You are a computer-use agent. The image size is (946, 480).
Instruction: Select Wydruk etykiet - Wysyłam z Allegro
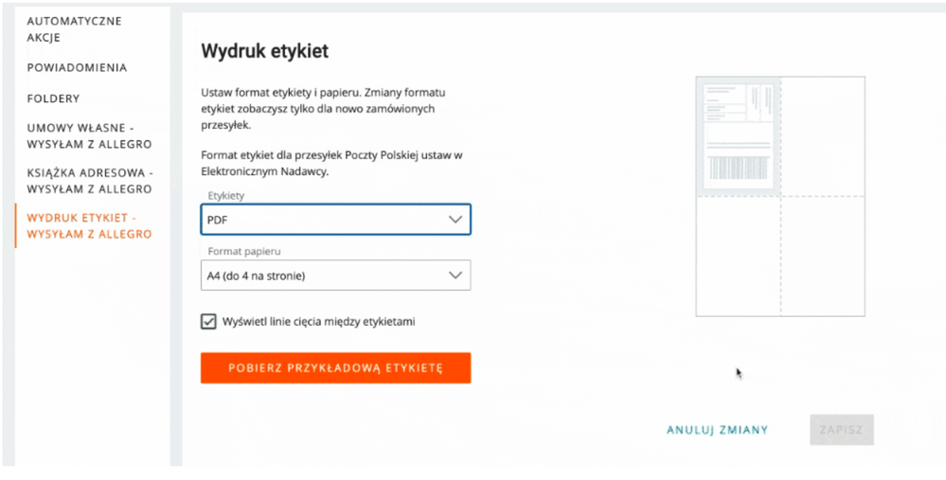[89, 225]
